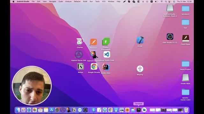Click Finder in the Dock
The image size is (204, 114).
[x=18, y=110]
